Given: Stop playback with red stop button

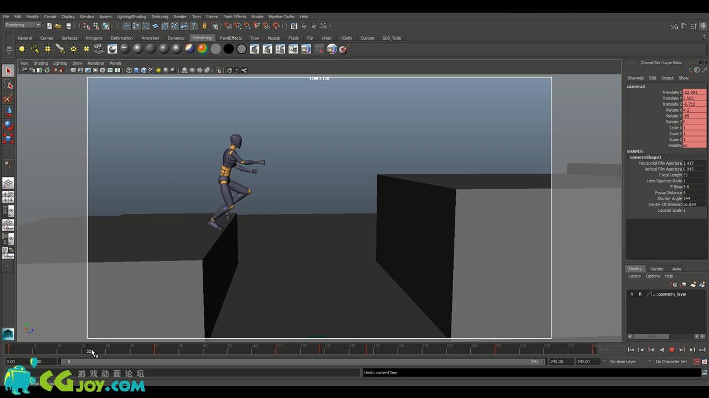Looking at the screenshot, I should [672, 349].
